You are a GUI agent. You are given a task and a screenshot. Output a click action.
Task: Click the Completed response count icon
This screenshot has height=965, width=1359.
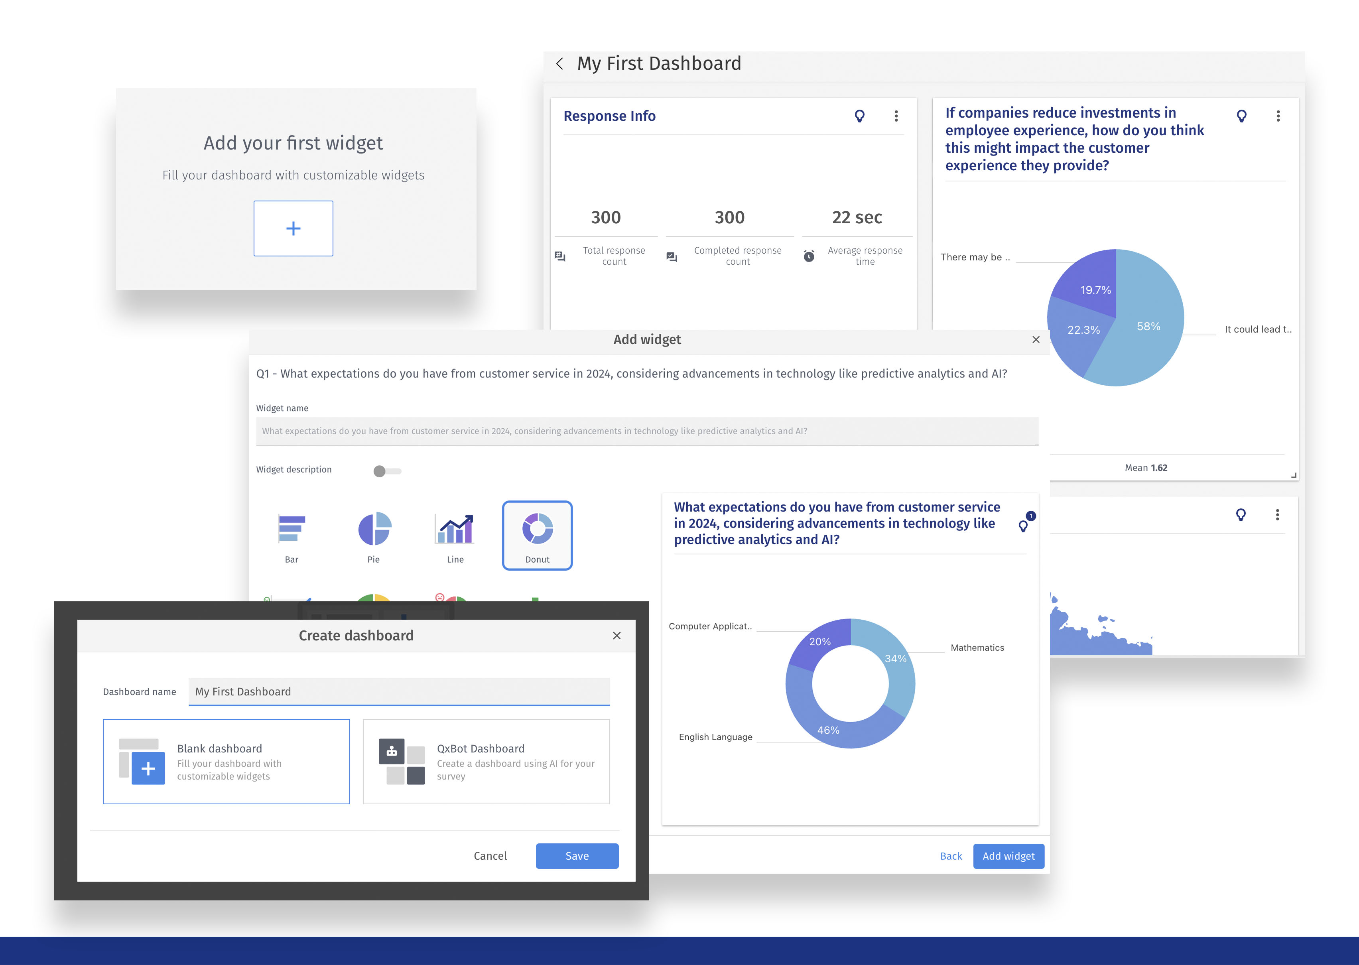672,257
